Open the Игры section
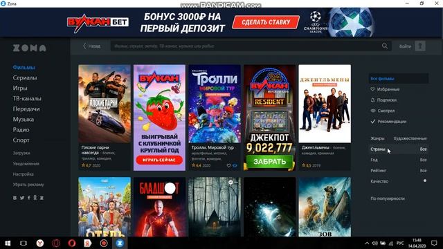 20,88
